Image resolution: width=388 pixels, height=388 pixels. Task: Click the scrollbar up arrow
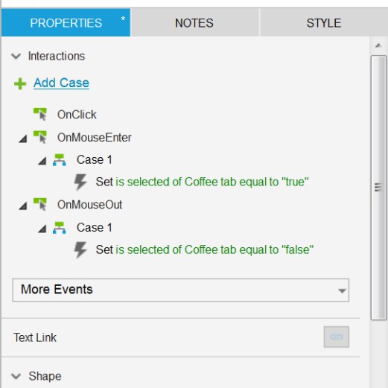point(378,45)
